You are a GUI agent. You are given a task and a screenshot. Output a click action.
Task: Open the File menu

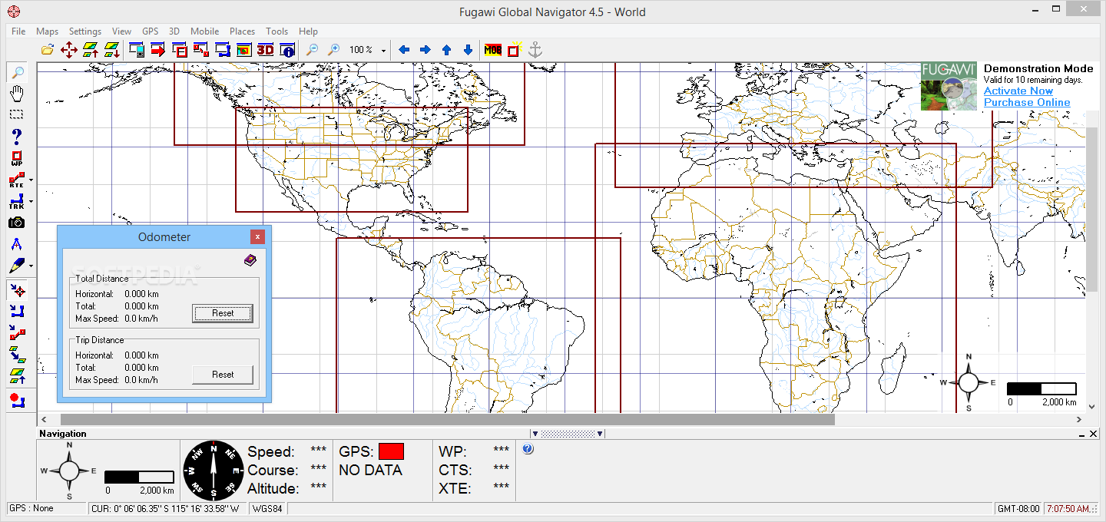click(x=18, y=31)
